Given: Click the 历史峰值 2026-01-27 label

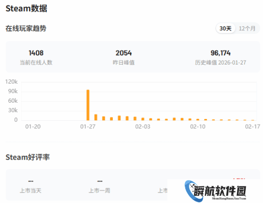Looking at the screenshot, I should coord(220,63).
